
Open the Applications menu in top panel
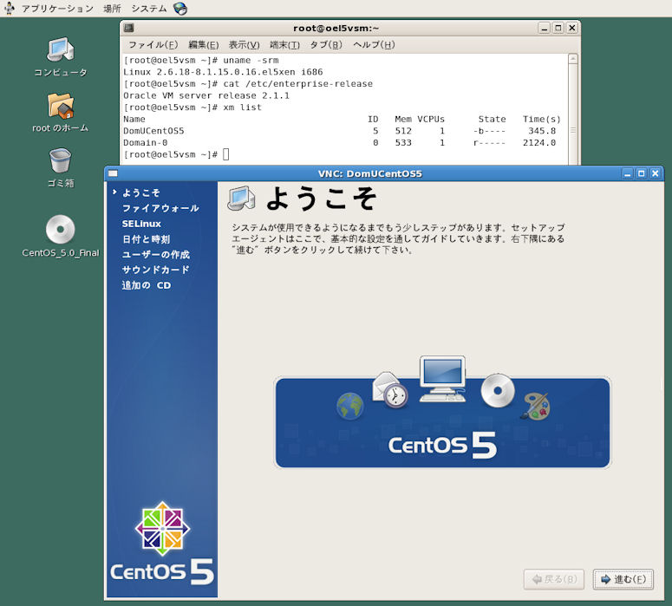57,9
